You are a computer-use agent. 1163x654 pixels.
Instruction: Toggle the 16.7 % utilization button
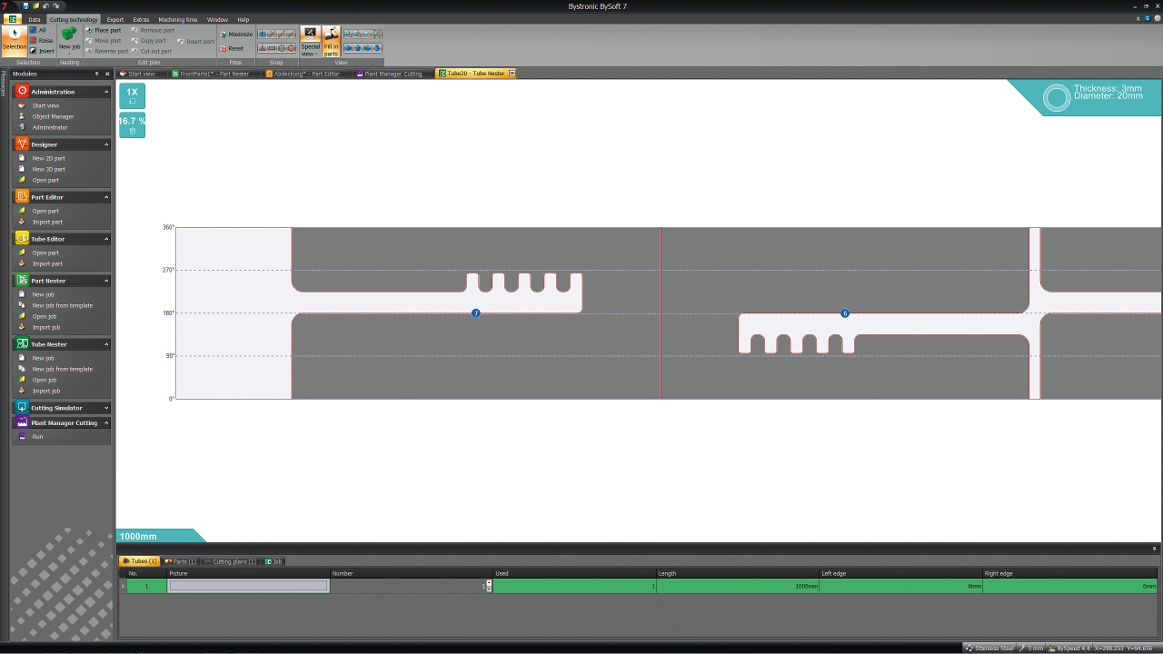click(x=132, y=125)
